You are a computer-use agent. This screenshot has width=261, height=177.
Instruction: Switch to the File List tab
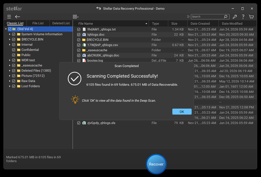point(38,23)
